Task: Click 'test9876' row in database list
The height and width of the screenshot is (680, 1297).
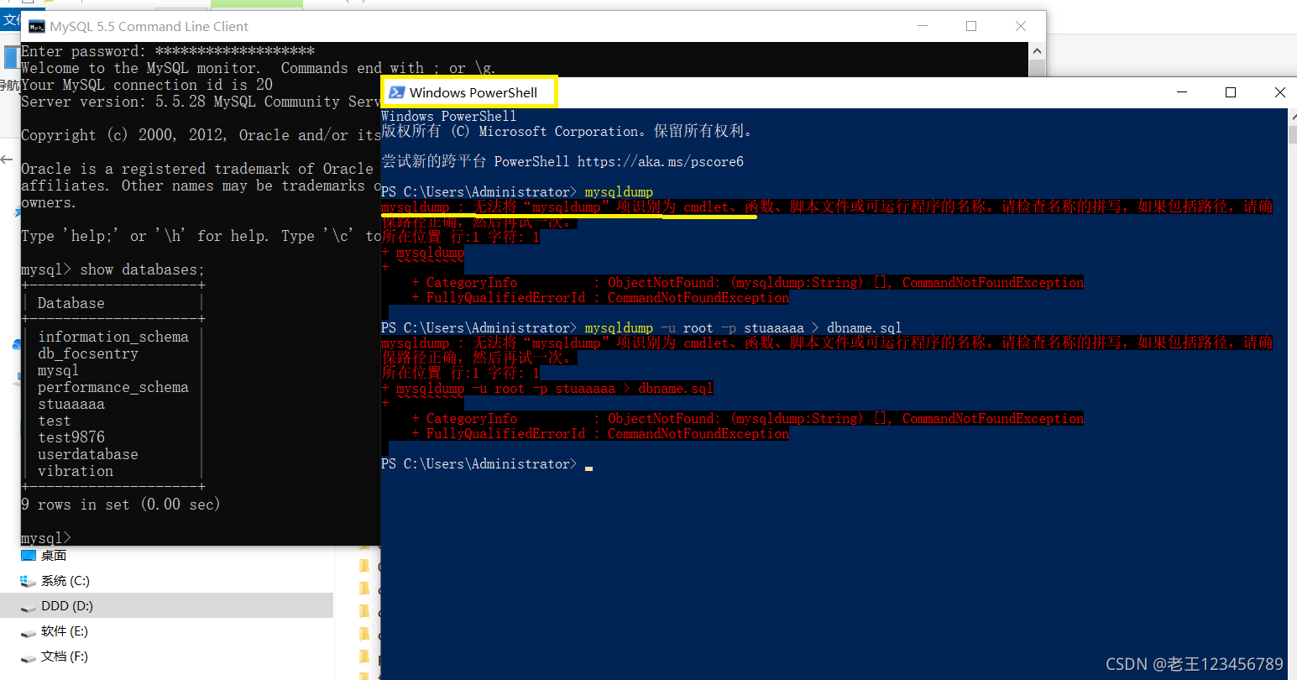Action: point(71,437)
